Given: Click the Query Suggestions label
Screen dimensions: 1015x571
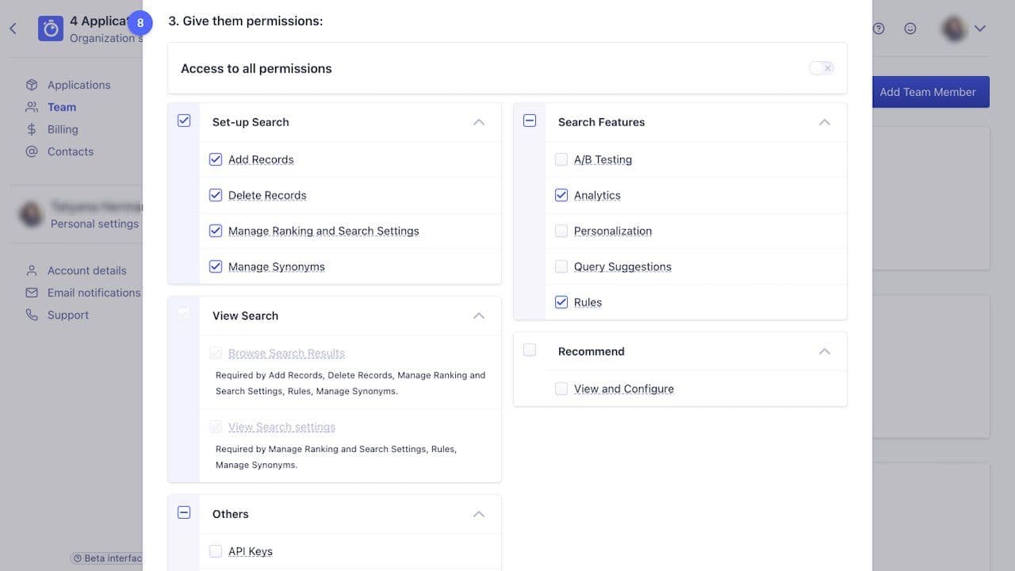Looking at the screenshot, I should tap(622, 266).
